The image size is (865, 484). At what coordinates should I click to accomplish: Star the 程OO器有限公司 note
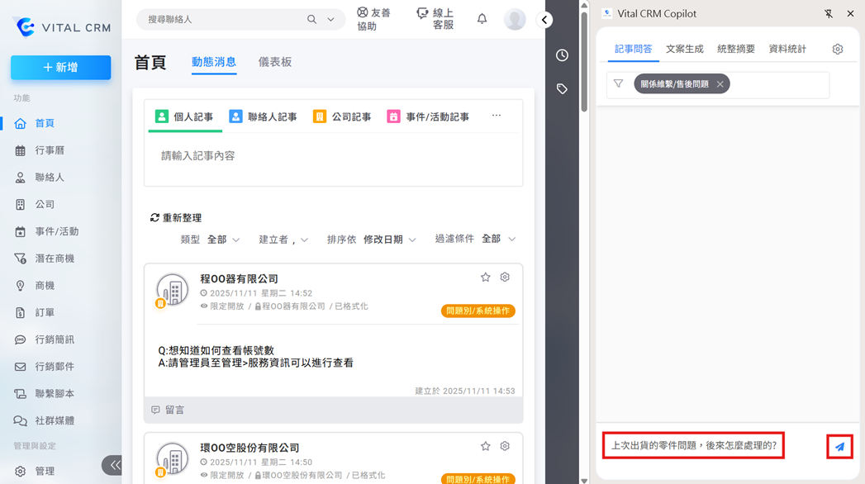click(485, 278)
